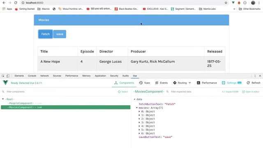Open the devtools three-dot options menu
The height and width of the screenshot is (148, 263).
pos(255,76)
